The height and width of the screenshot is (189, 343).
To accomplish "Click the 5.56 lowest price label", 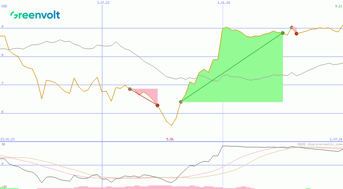I will pos(170,139).
